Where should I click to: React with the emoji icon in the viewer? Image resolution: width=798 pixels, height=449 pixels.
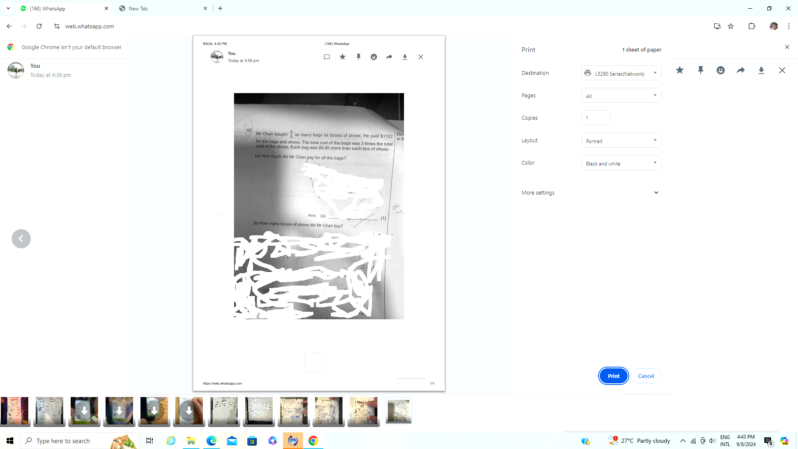[720, 70]
